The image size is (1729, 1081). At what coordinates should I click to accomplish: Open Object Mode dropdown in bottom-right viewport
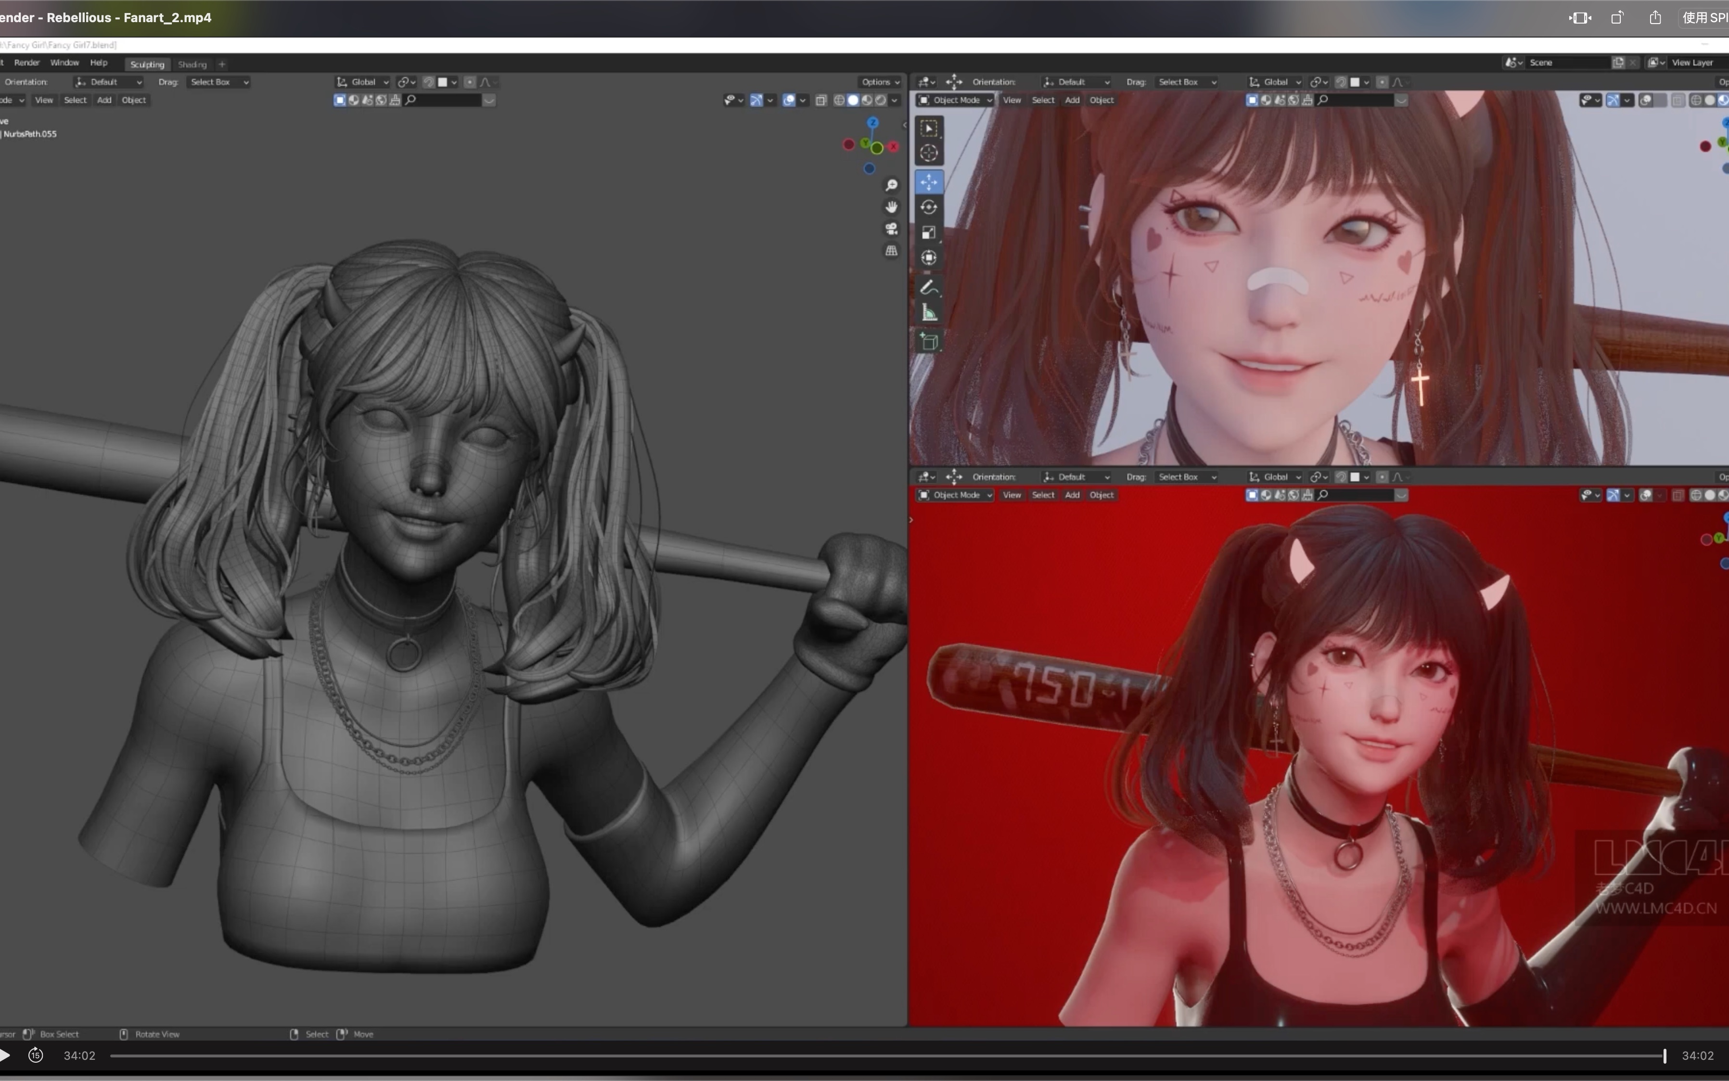(x=955, y=495)
